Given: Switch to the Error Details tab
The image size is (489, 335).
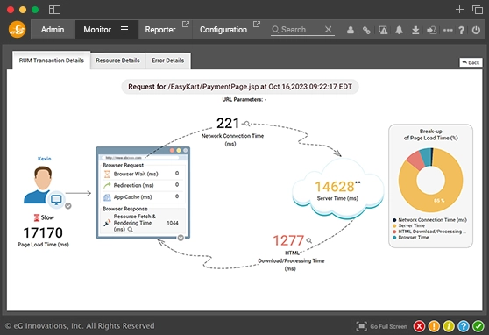Looking at the screenshot, I should click(x=168, y=61).
